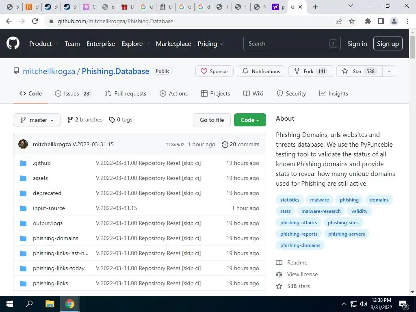Go back to the previous page

tap(9, 21)
